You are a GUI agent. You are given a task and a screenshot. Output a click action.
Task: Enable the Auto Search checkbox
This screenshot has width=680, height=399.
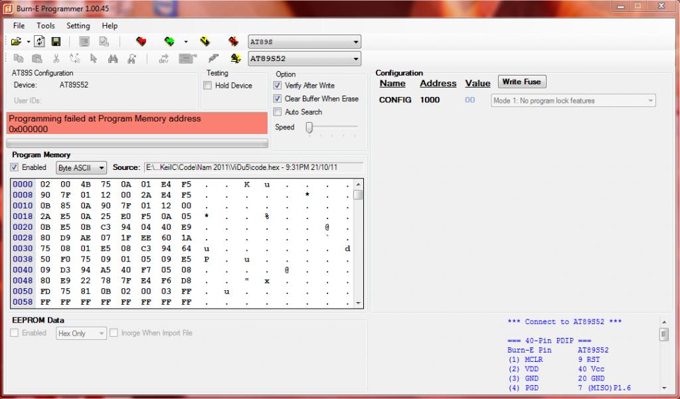coord(277,112)
